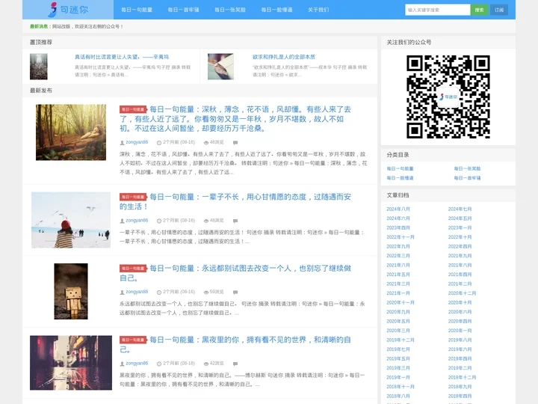This screenshot has width=538, height=404.
Task: Click clock date icon on 永远都别试图 article
Action: (159, 293)
